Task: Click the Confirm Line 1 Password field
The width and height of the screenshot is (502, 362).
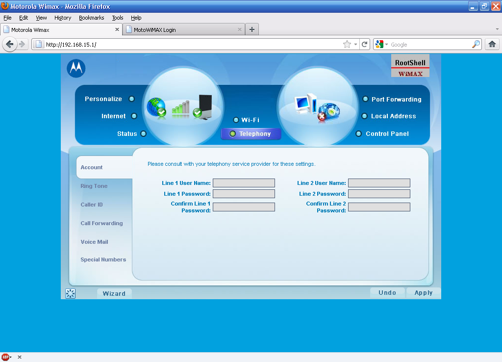Action: 244,207
